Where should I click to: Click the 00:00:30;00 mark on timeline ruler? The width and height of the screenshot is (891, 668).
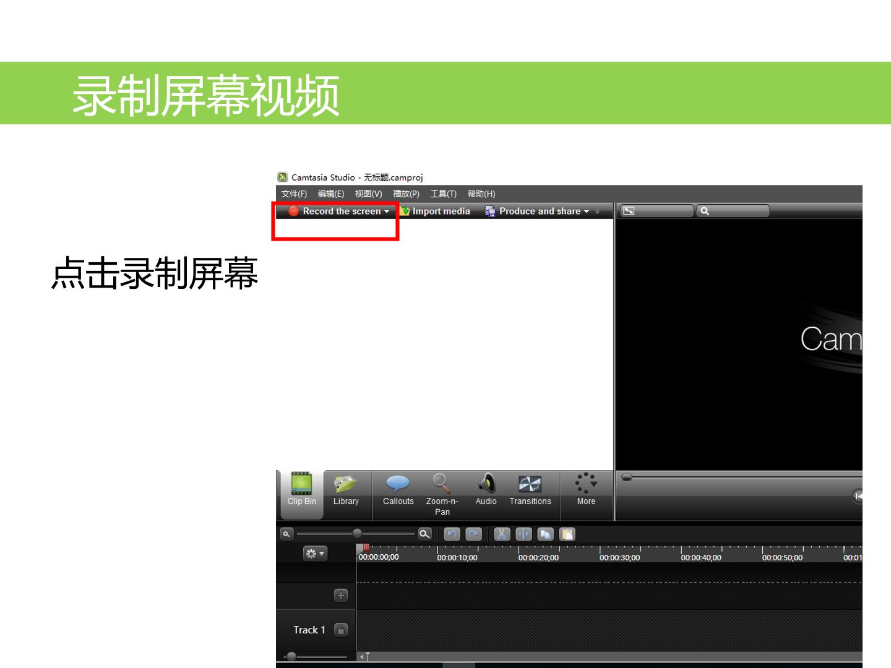(619, 557)
